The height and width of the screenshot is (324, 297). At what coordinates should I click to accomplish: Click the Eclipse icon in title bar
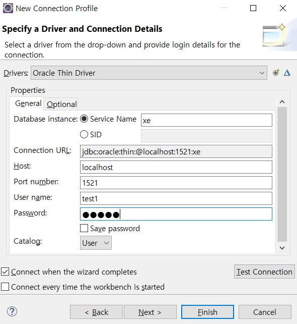pos(8,8)
